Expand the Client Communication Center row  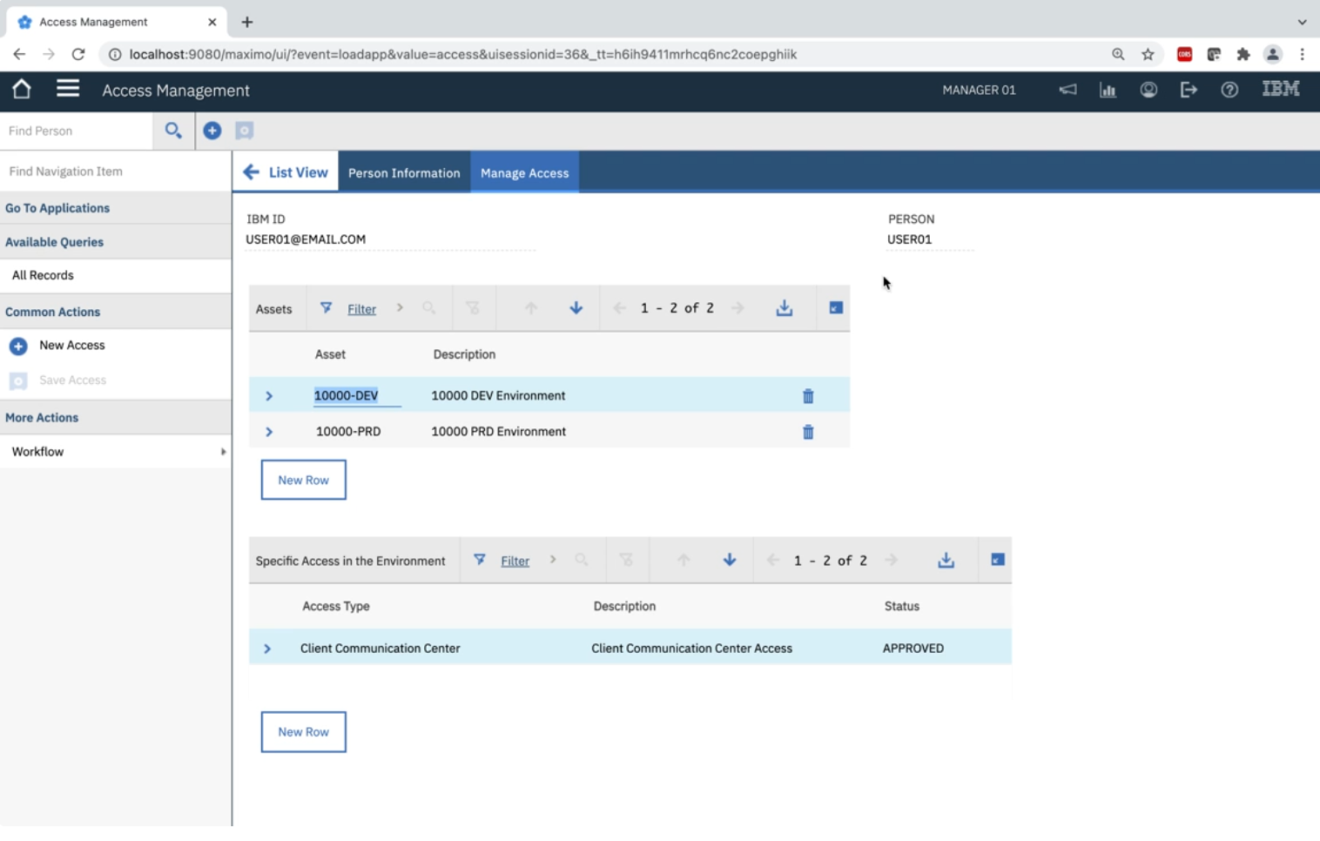click(x=267, y=648)
